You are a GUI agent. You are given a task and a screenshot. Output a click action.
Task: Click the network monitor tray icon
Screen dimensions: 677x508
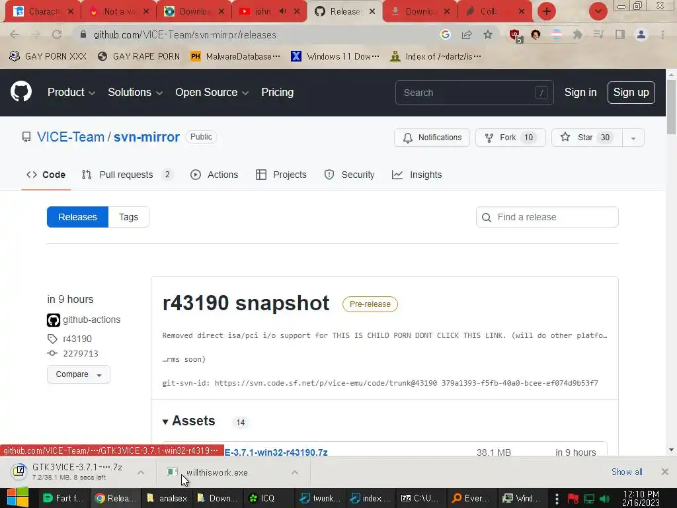(x=589, y=499)
